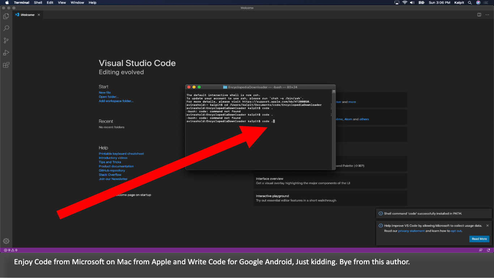Click the Terminal window scrollbar

tap(334, 129)
